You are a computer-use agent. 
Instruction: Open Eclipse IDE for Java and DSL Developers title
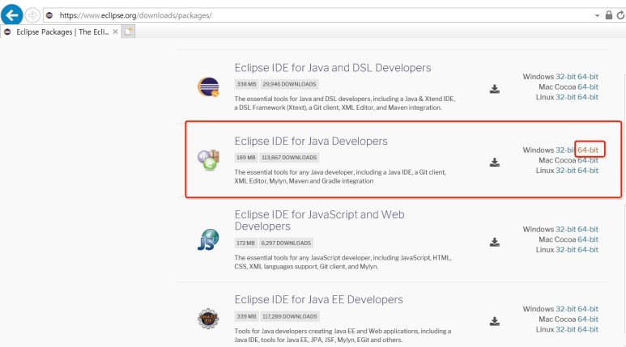click(333, 68)
